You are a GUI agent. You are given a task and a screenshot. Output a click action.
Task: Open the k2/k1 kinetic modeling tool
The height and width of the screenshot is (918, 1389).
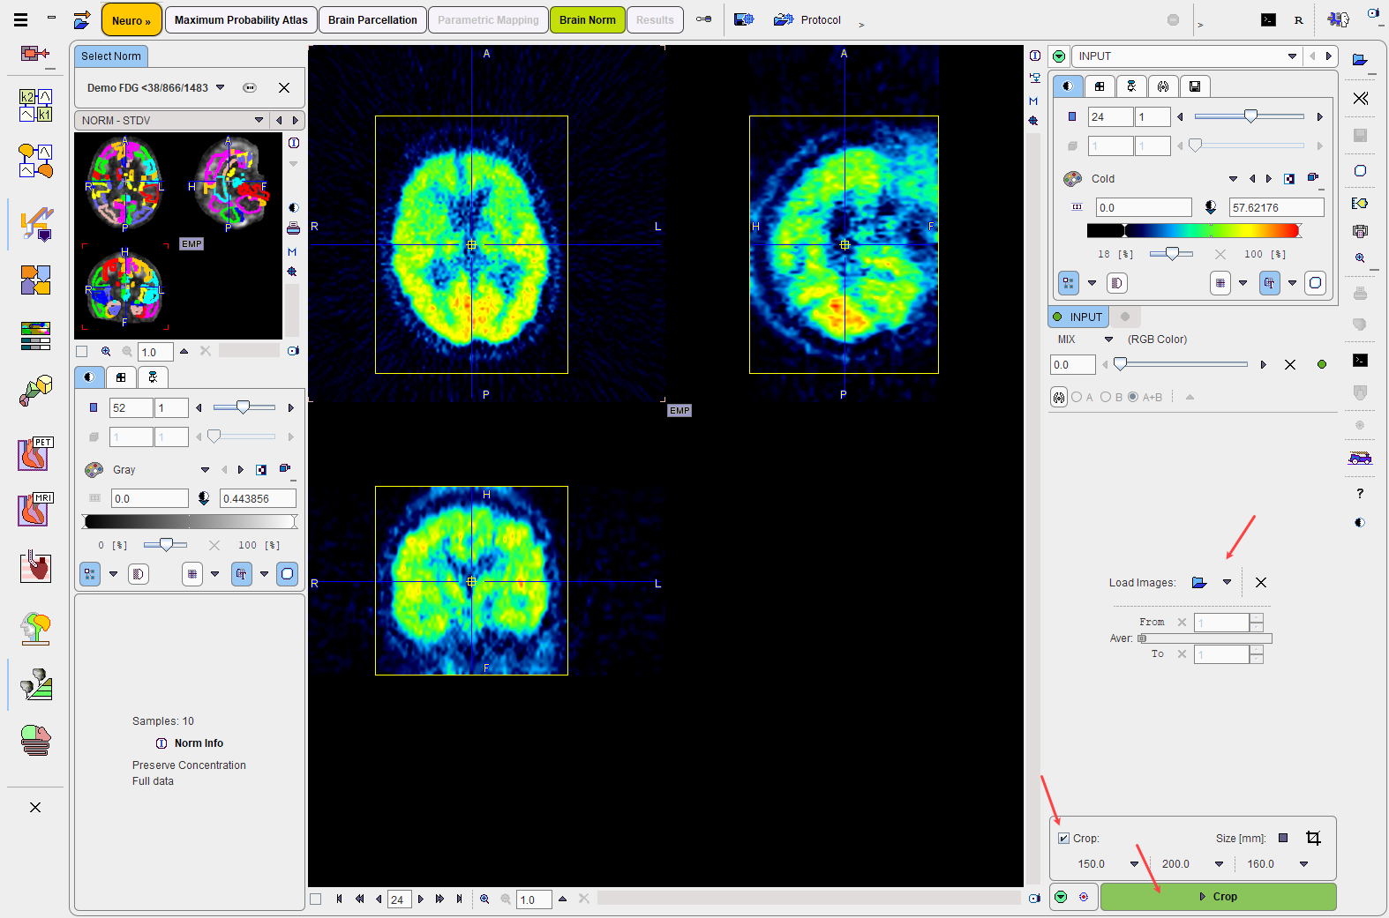coord(35,106)
